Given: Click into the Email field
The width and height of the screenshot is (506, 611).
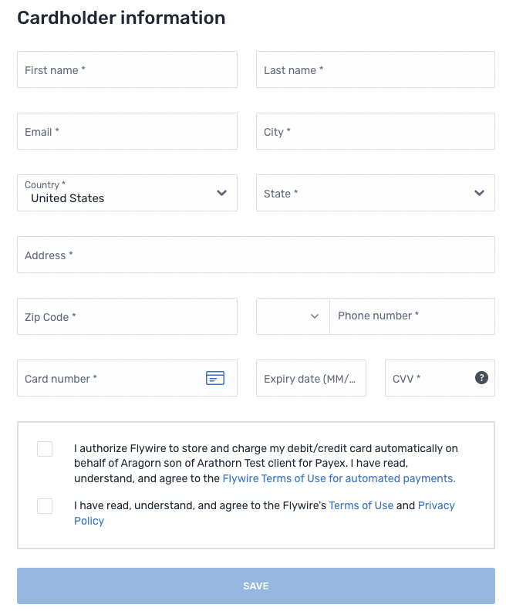Looking at the screenshot, I should click(x=127, y=131).
